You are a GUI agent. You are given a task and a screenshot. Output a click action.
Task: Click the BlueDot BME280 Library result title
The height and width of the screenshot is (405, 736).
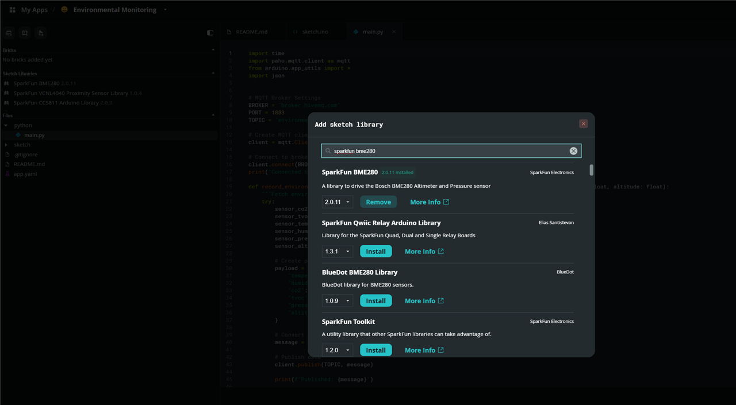[x=360, y=272]
